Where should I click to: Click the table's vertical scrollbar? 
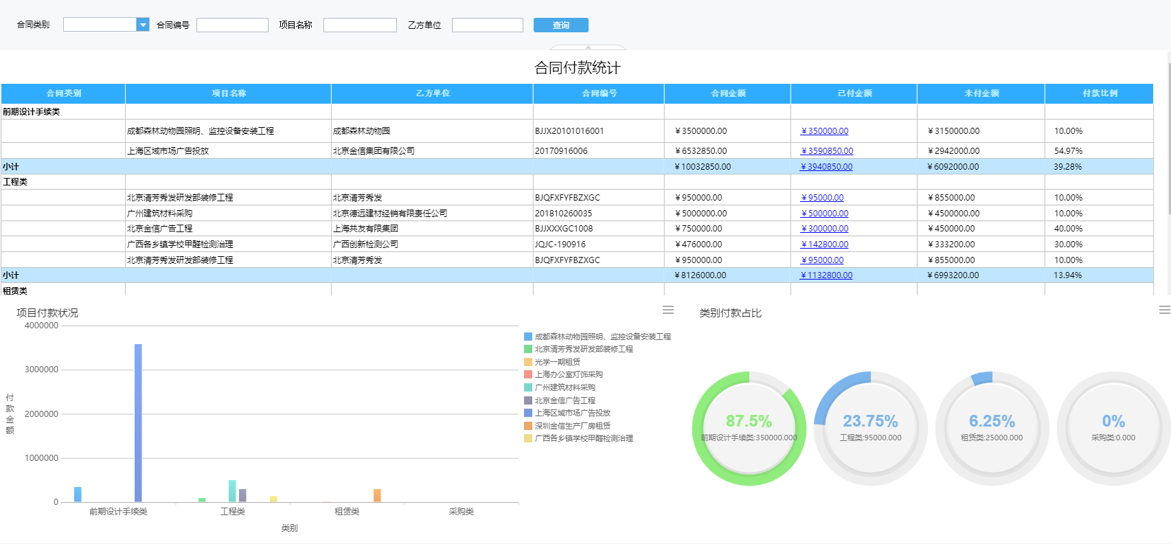pos(1168,137)
